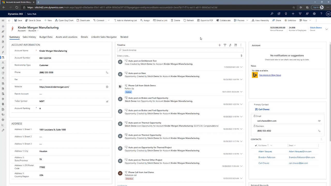This screenshot has height=186, width=331.
Task: Add a timeline record with plus icon
Action: [220, 45]
